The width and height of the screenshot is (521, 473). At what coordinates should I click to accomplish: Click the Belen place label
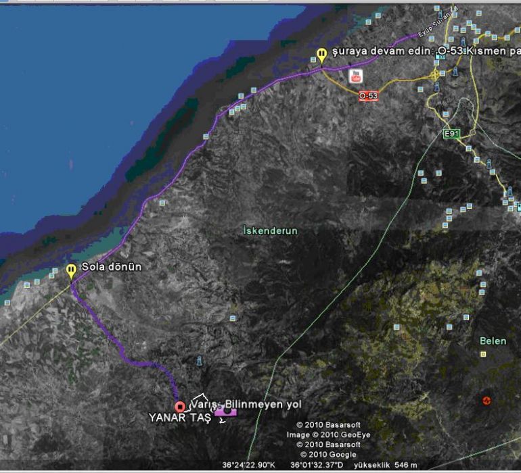coord(493,341)
